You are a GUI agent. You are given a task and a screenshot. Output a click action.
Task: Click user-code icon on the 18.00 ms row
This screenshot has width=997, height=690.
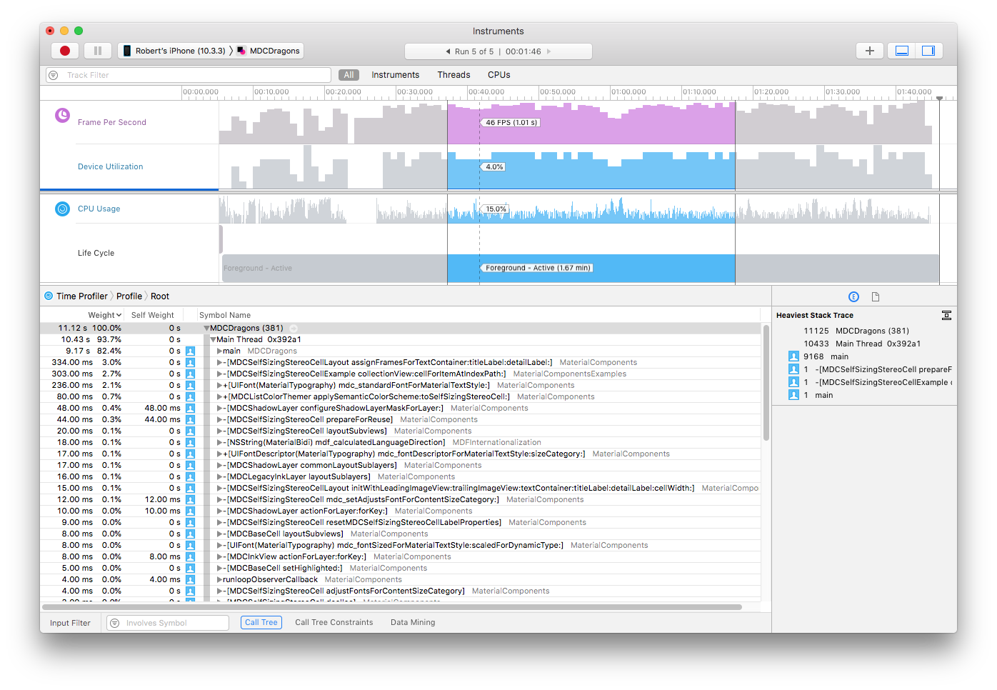(x=190, y=443)
